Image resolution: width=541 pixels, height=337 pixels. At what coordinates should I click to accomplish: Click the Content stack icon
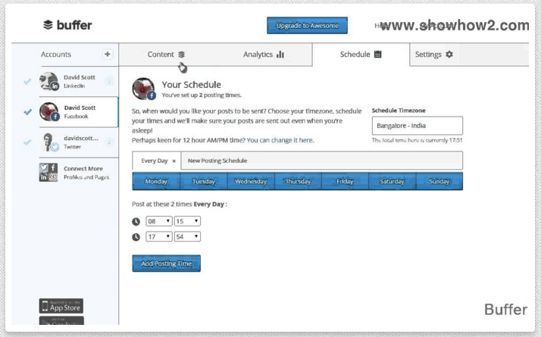click(182, 55)
